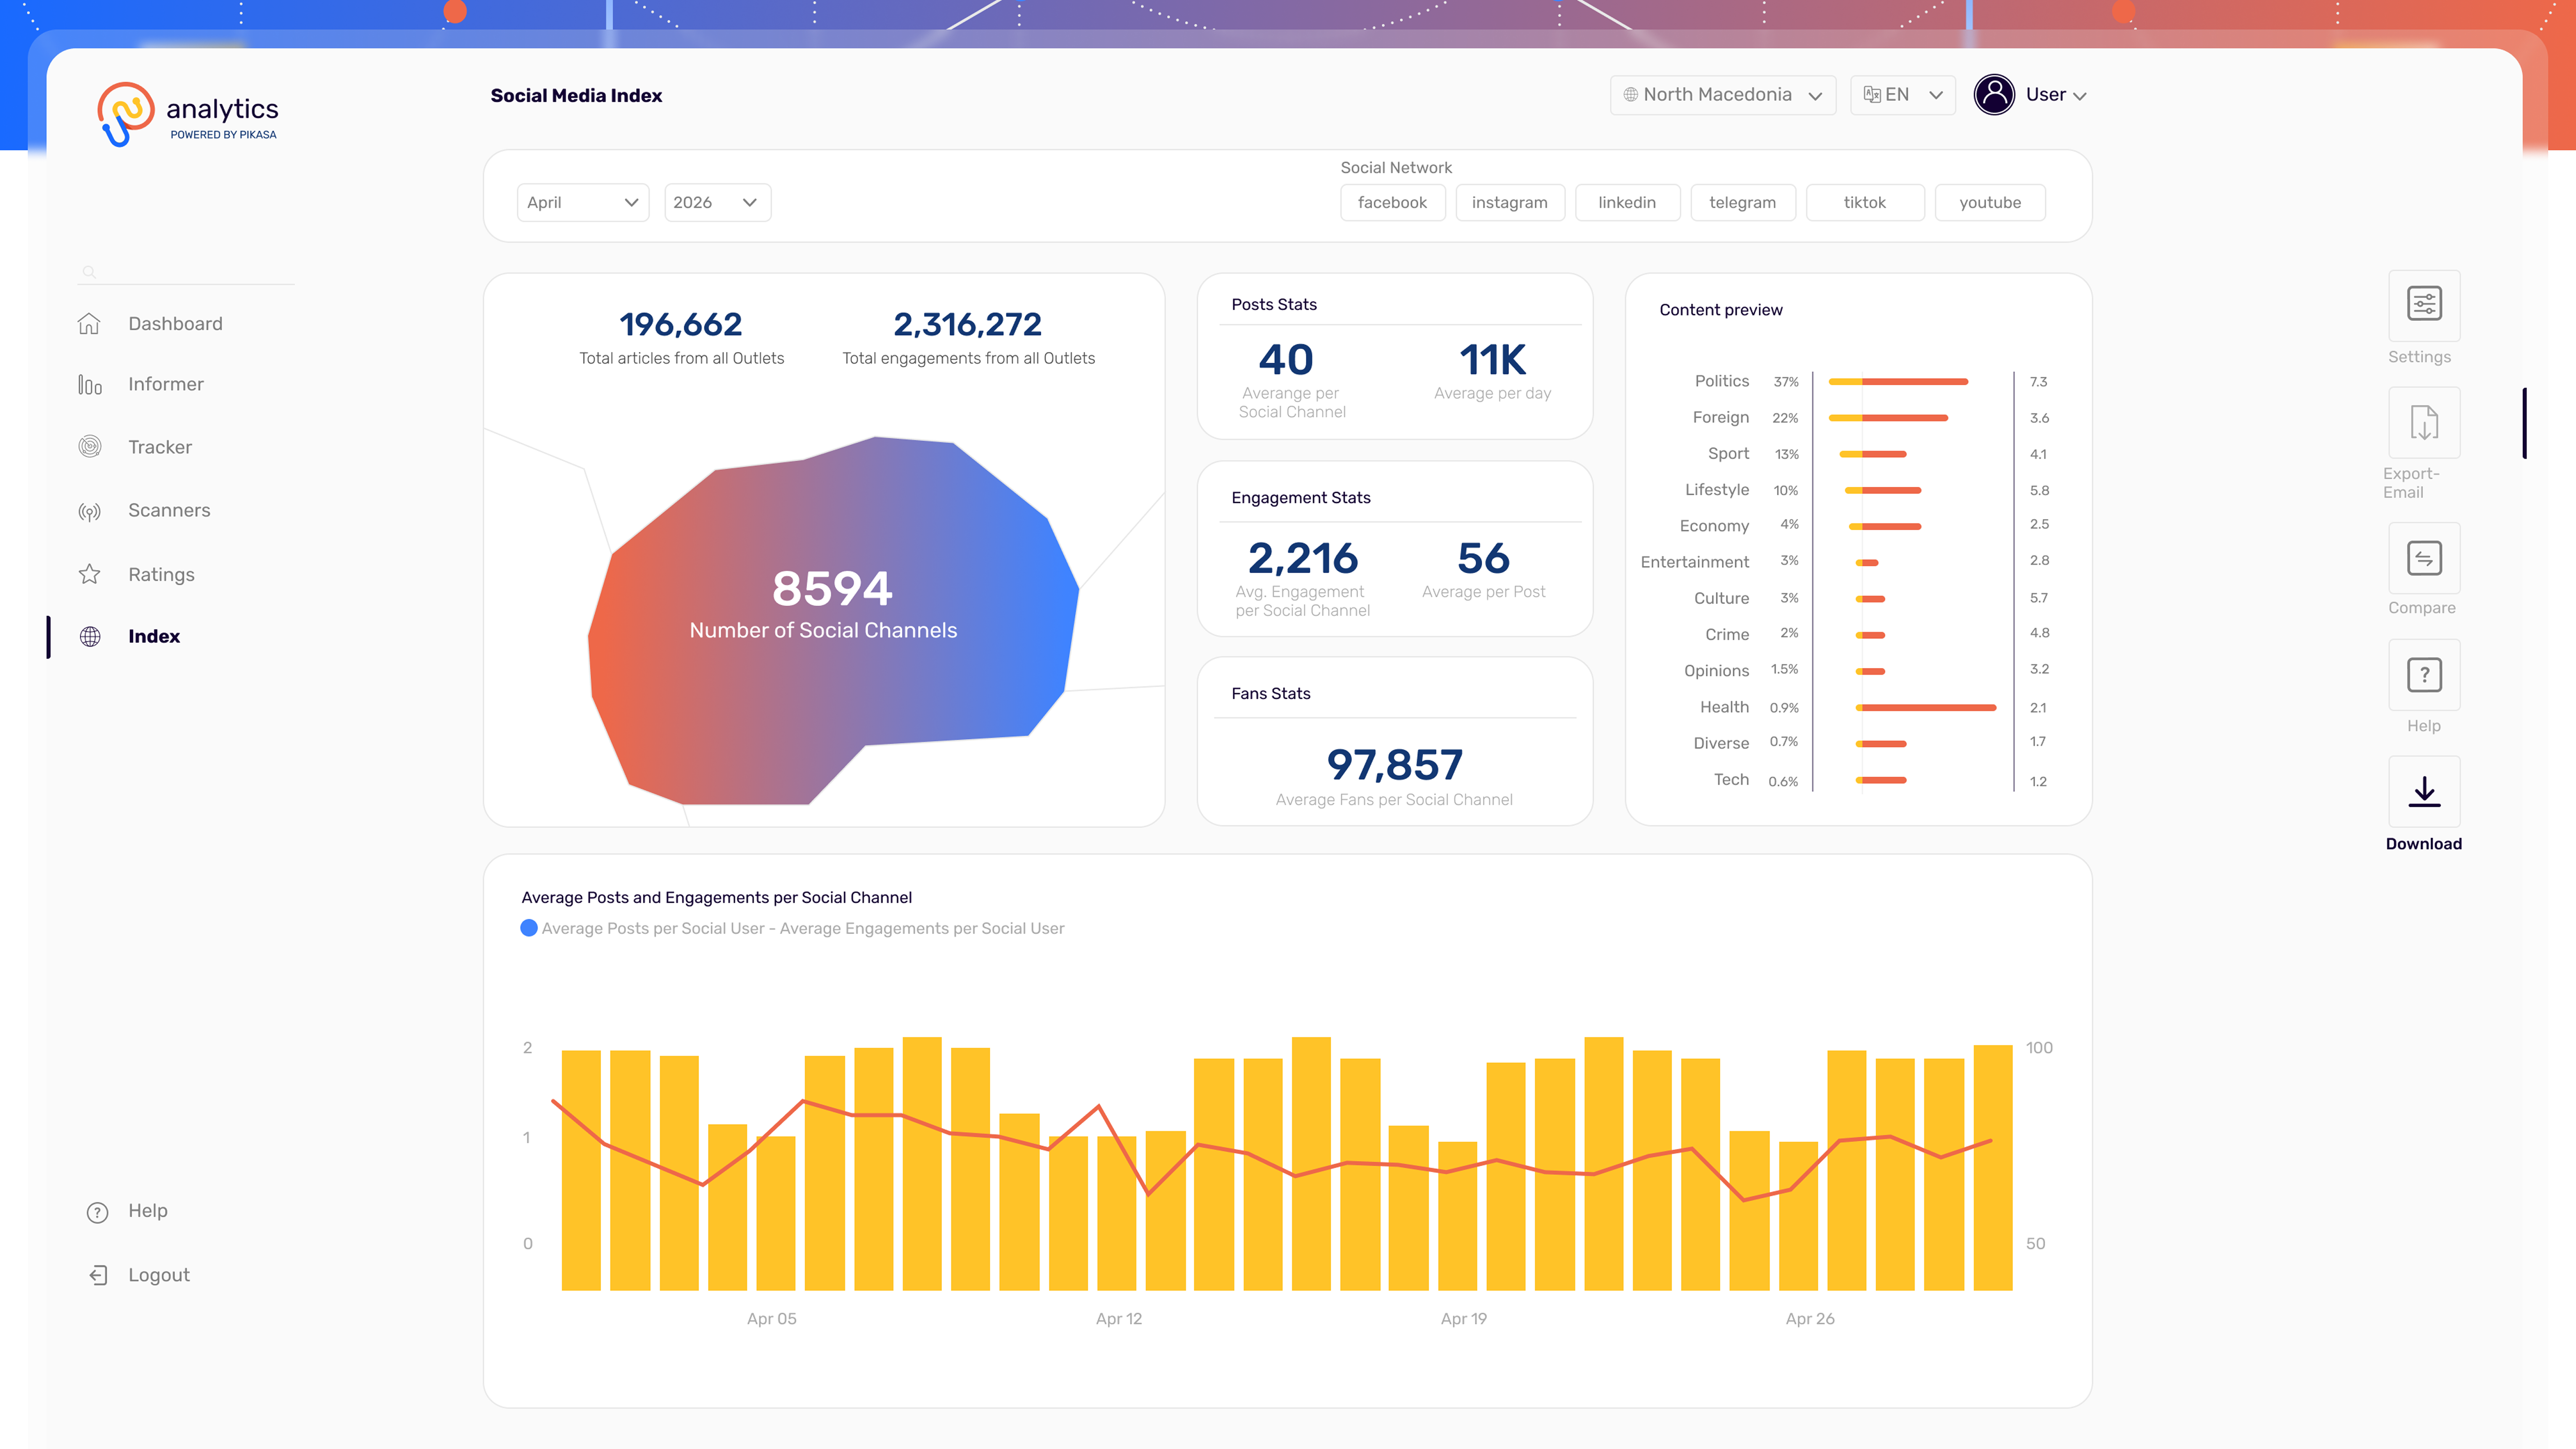Toggle the telegram network filter

pyautogui.click(x=1742, y=203)
